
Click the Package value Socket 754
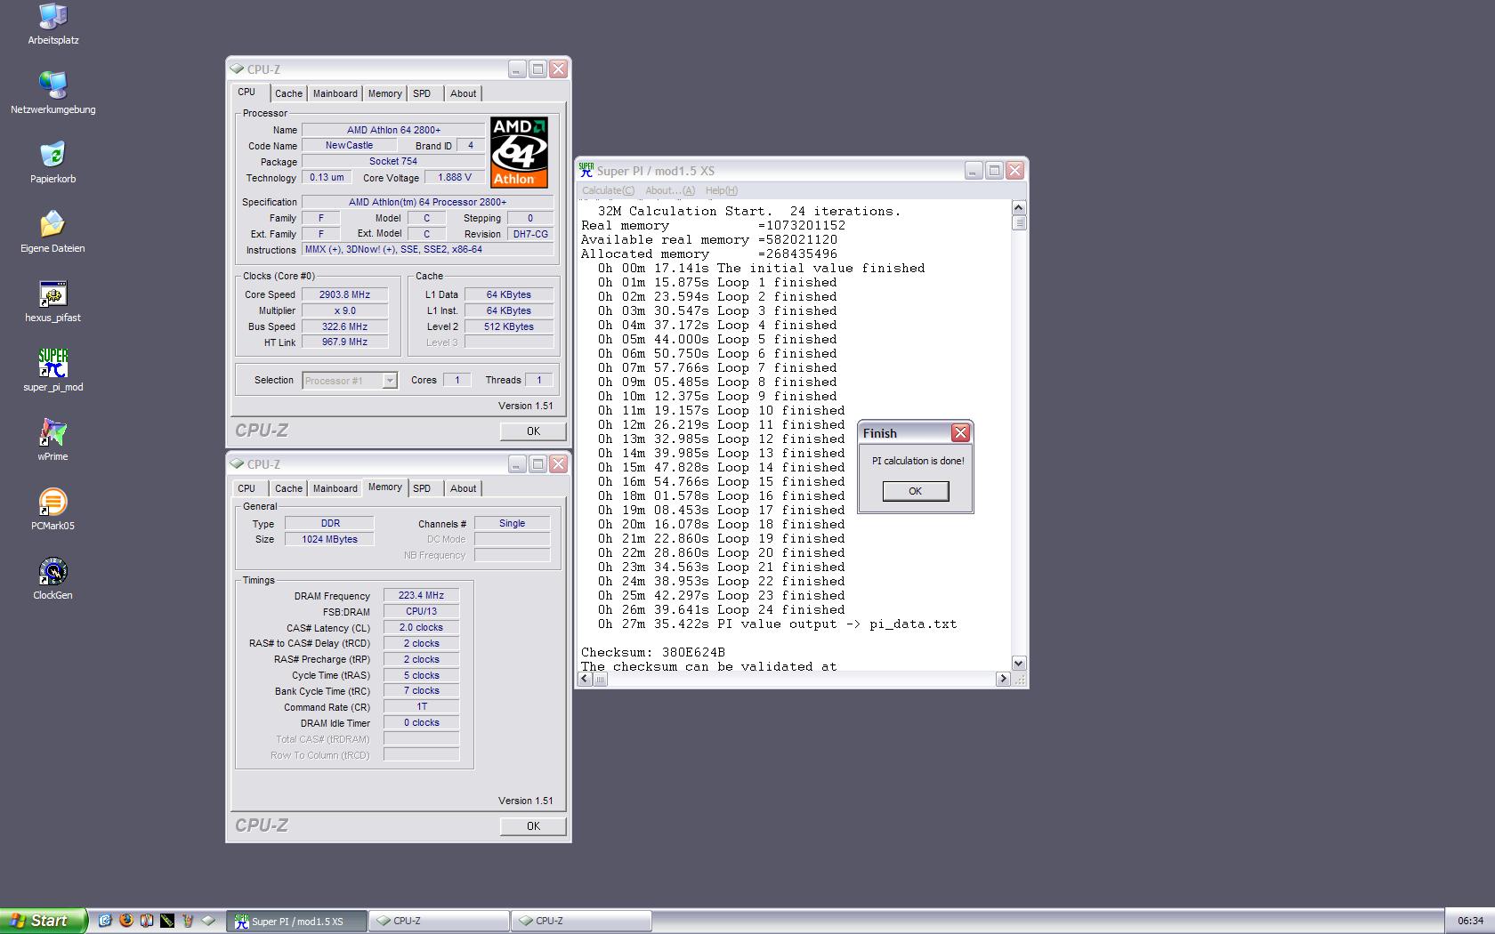393,161
